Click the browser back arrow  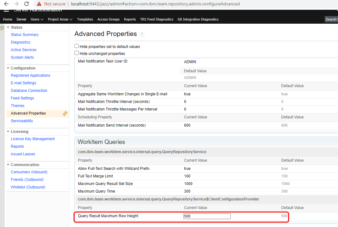(6, 4)
